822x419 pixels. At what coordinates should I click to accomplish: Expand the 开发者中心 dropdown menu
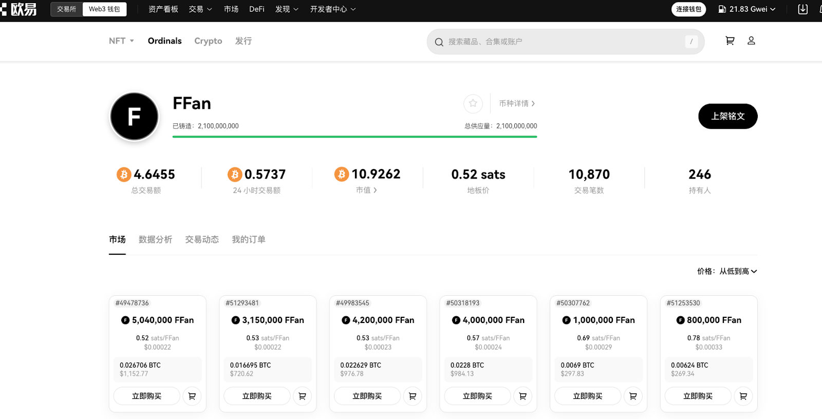(333, 9)
